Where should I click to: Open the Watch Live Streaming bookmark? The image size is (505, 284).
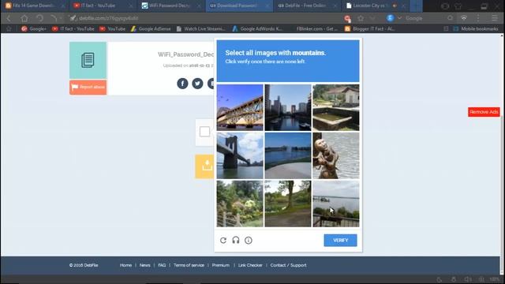pos(200,28)
